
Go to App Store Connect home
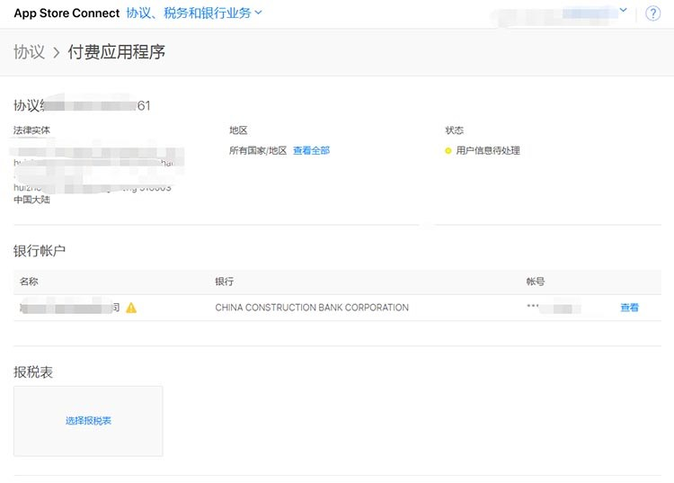(x=67, y=13)
